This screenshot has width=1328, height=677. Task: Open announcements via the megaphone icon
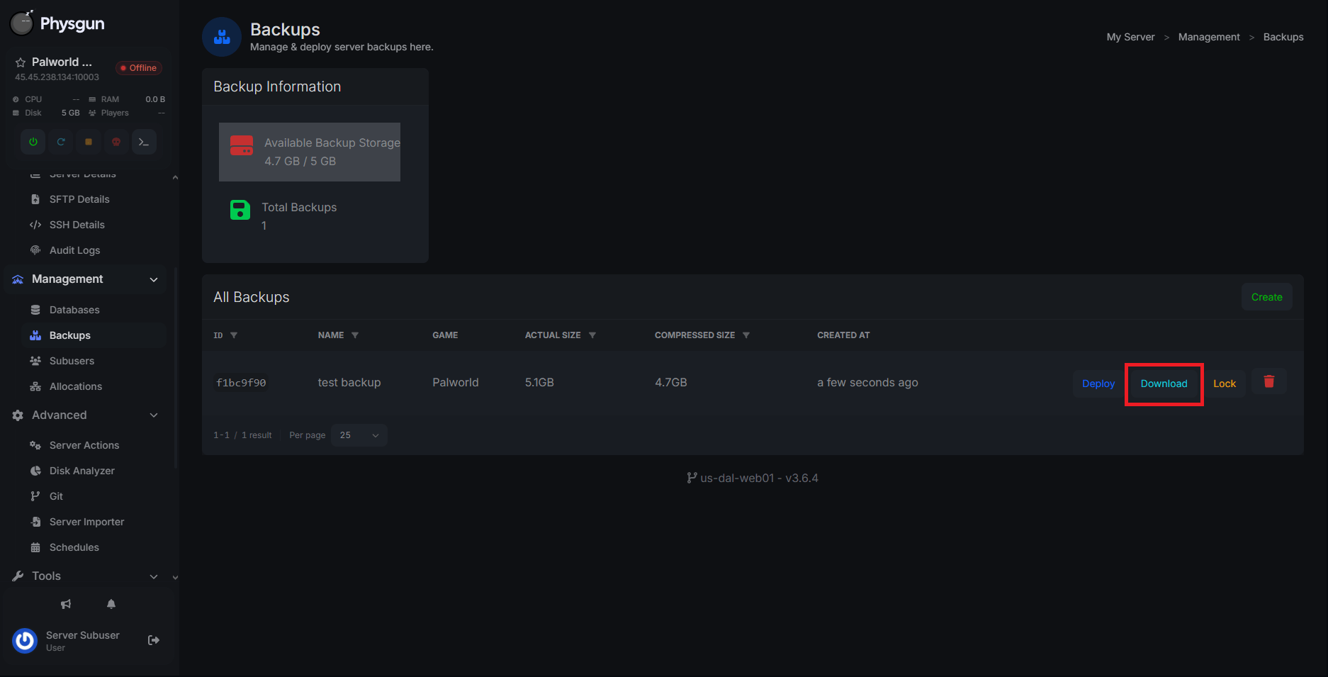pyautogui.click(x=66, y=604)
